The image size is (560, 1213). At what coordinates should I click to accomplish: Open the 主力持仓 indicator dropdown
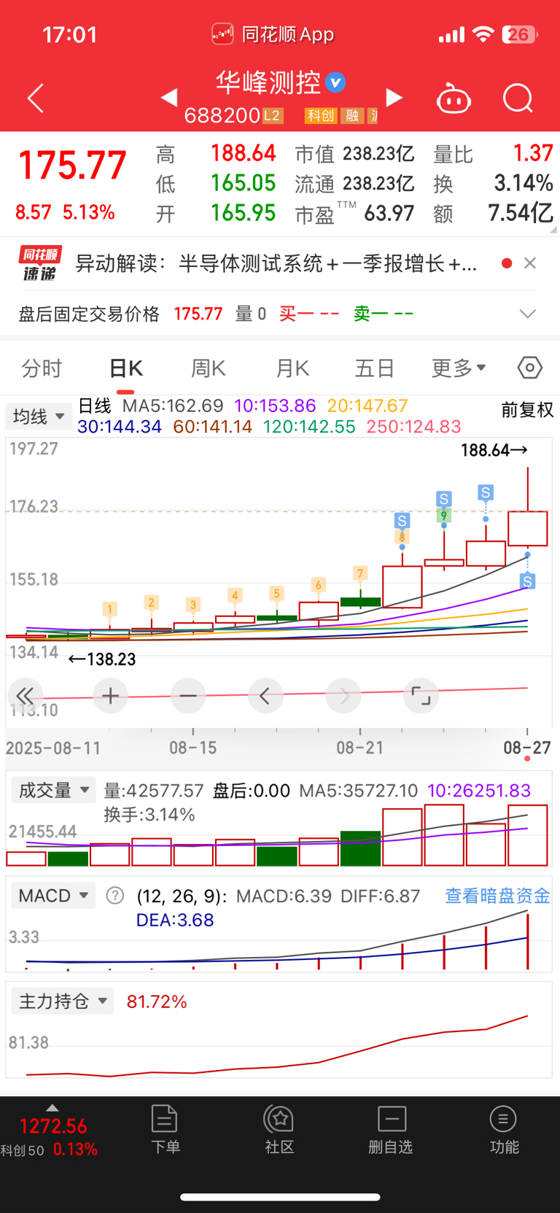click(63, 1001)
